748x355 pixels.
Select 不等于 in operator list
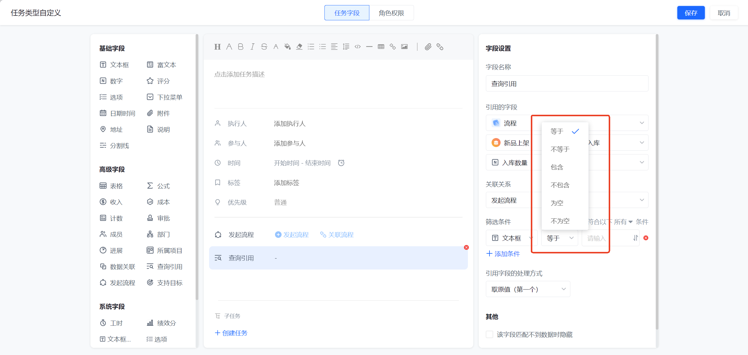565,149
